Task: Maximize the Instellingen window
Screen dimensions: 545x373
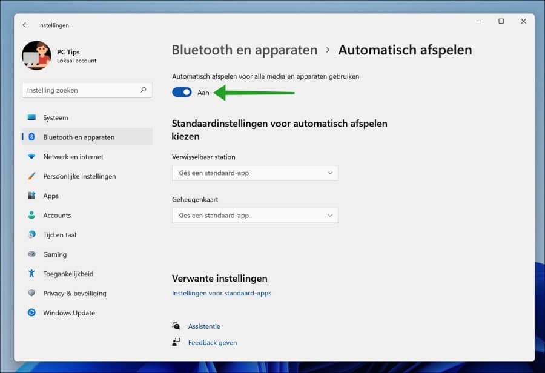Action: click(501, 21)
